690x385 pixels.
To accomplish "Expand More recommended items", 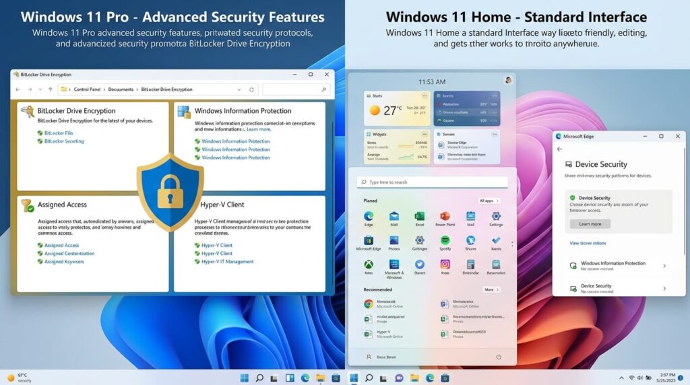I will pos(491,289).
